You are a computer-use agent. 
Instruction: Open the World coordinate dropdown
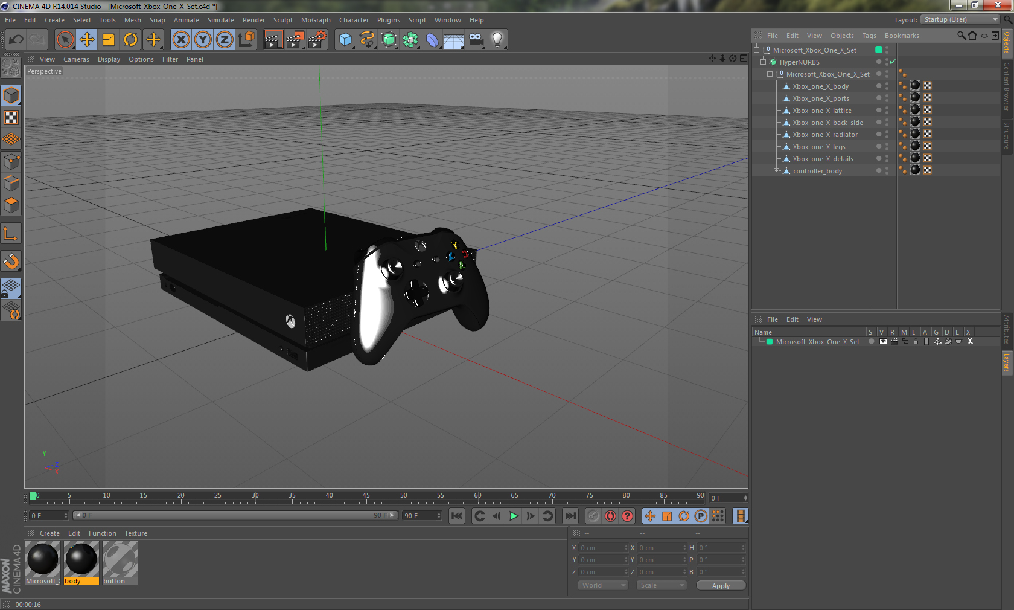[603, 585]
